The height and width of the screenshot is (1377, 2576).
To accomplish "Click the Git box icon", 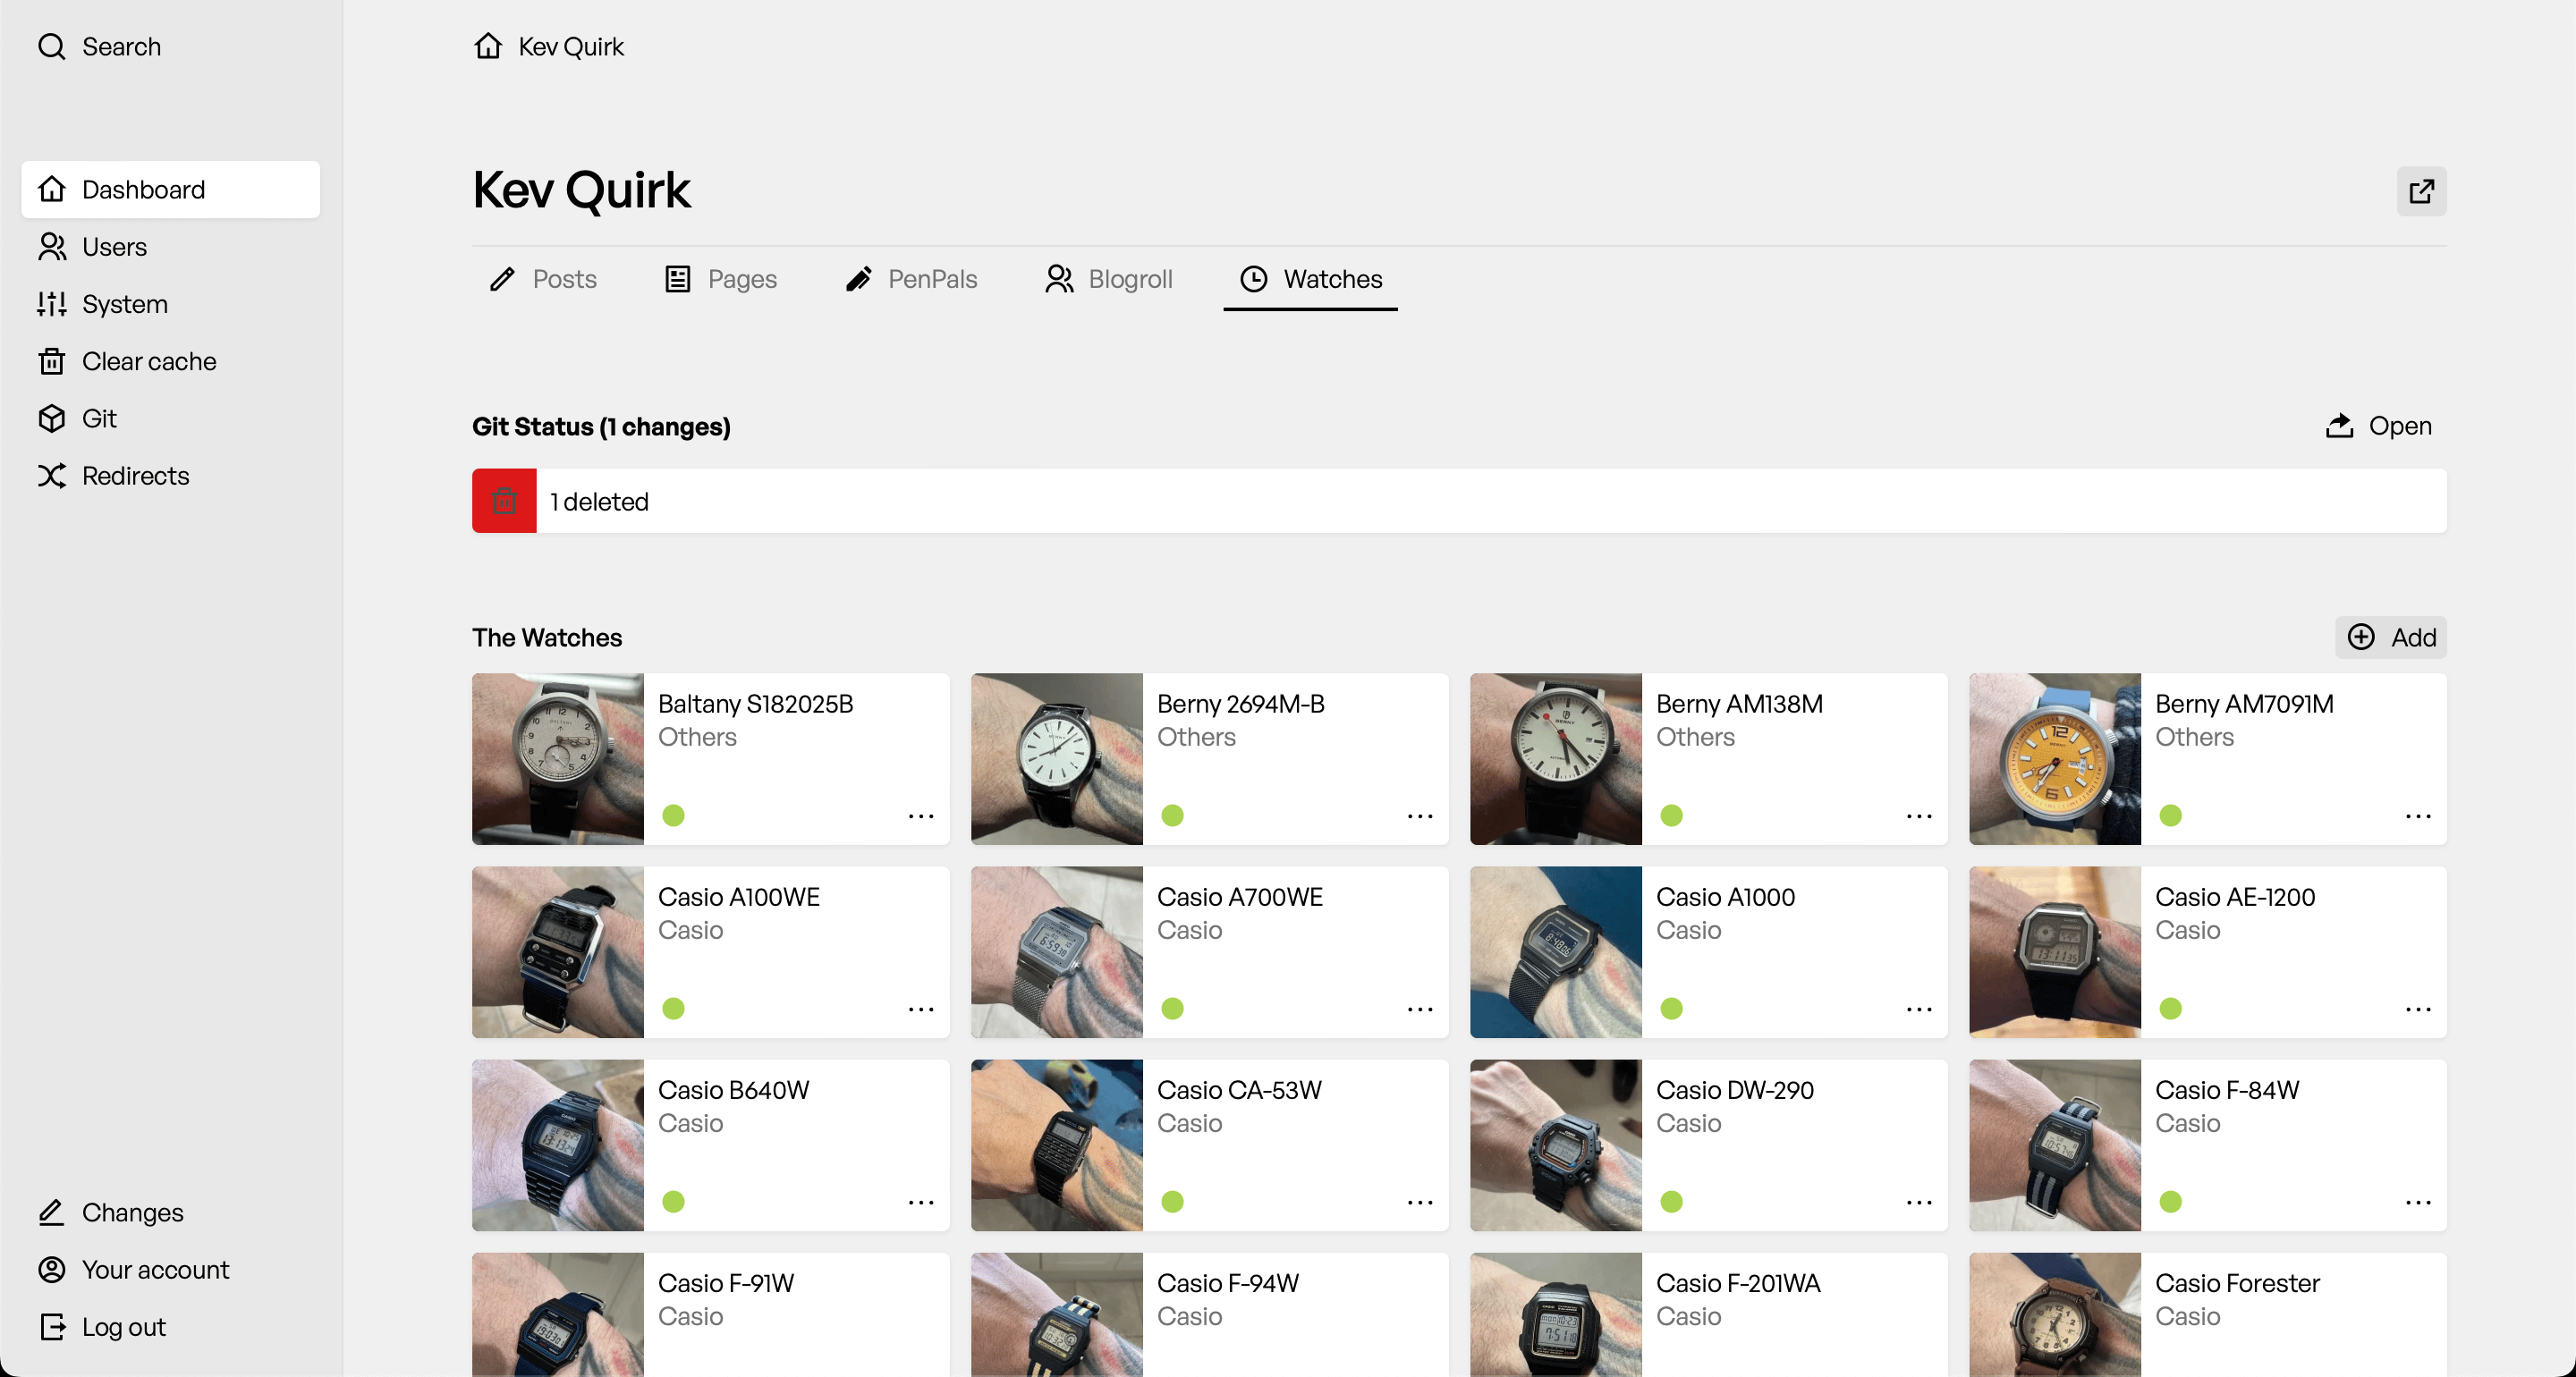I will pos(52,419).
